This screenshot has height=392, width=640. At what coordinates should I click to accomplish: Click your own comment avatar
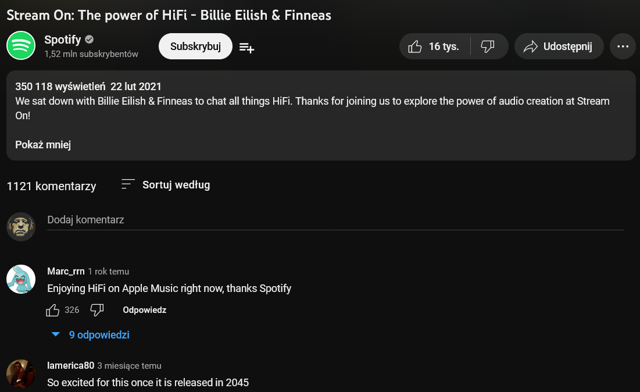tap(21, 226)
